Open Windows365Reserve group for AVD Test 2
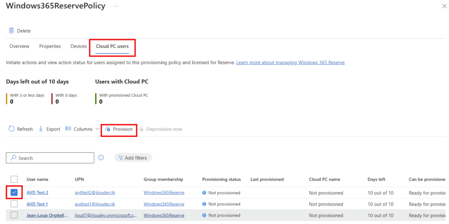The image size is (449, 224). 164,193
